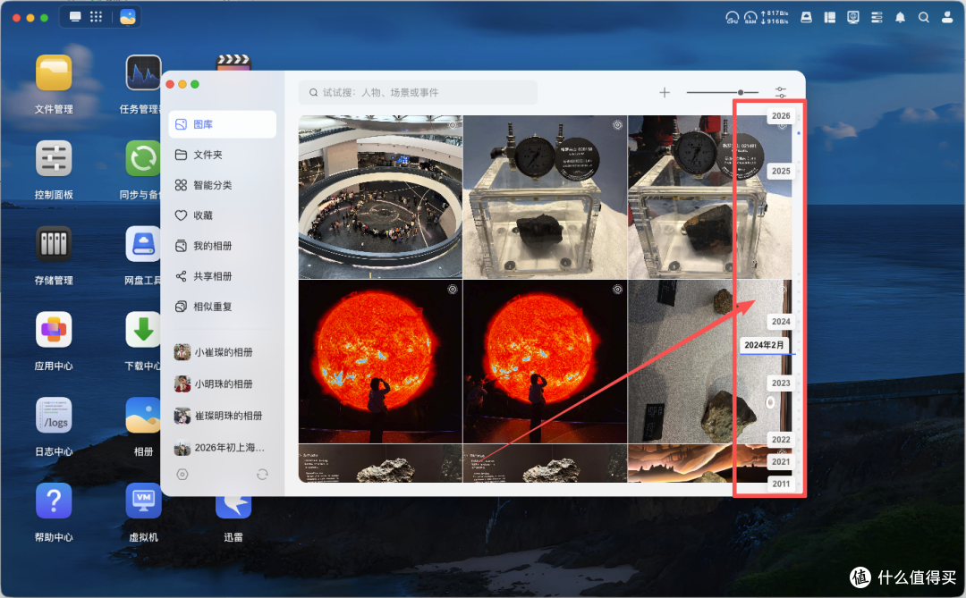Viewport: 966px width, 598px height.
Task: Open the widget panel layout icon in the top bar
Action: pos(830,17)
